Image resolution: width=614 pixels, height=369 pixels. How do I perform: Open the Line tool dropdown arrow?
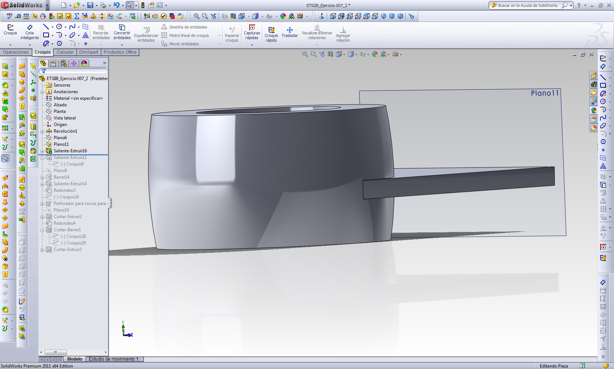[x=52, y=27]
